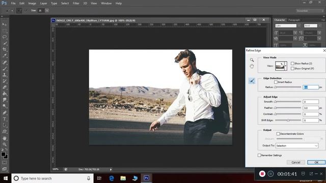Click the Shift Edge slider handle
The height and width of the screenshot is (183, 326).
(288, 120)
